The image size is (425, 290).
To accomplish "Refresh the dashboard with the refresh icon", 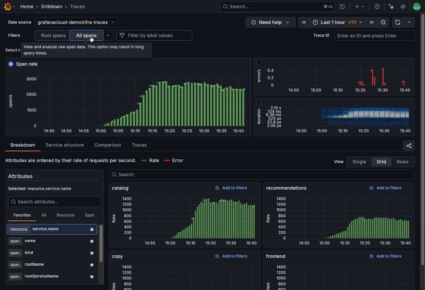I will [397, 22].
